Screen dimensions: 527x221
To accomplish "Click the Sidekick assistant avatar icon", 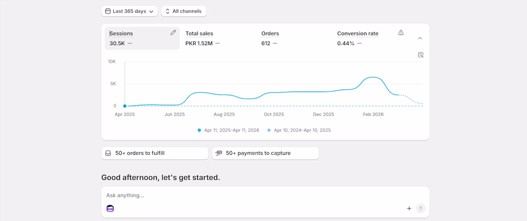I will (x=110, y=208).
